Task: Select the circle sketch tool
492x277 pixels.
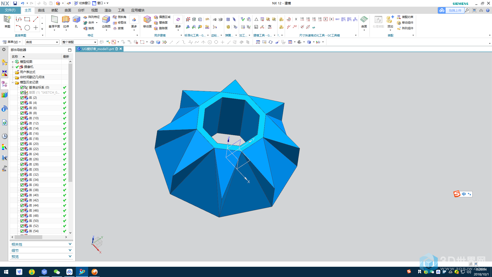Action: tap(27, 28)
